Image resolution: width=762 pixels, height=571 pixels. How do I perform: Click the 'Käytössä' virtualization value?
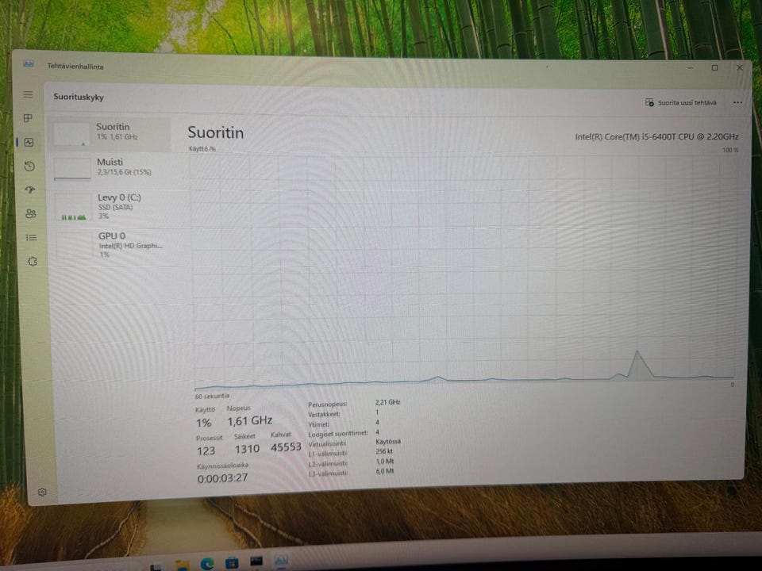pos(388,442)
